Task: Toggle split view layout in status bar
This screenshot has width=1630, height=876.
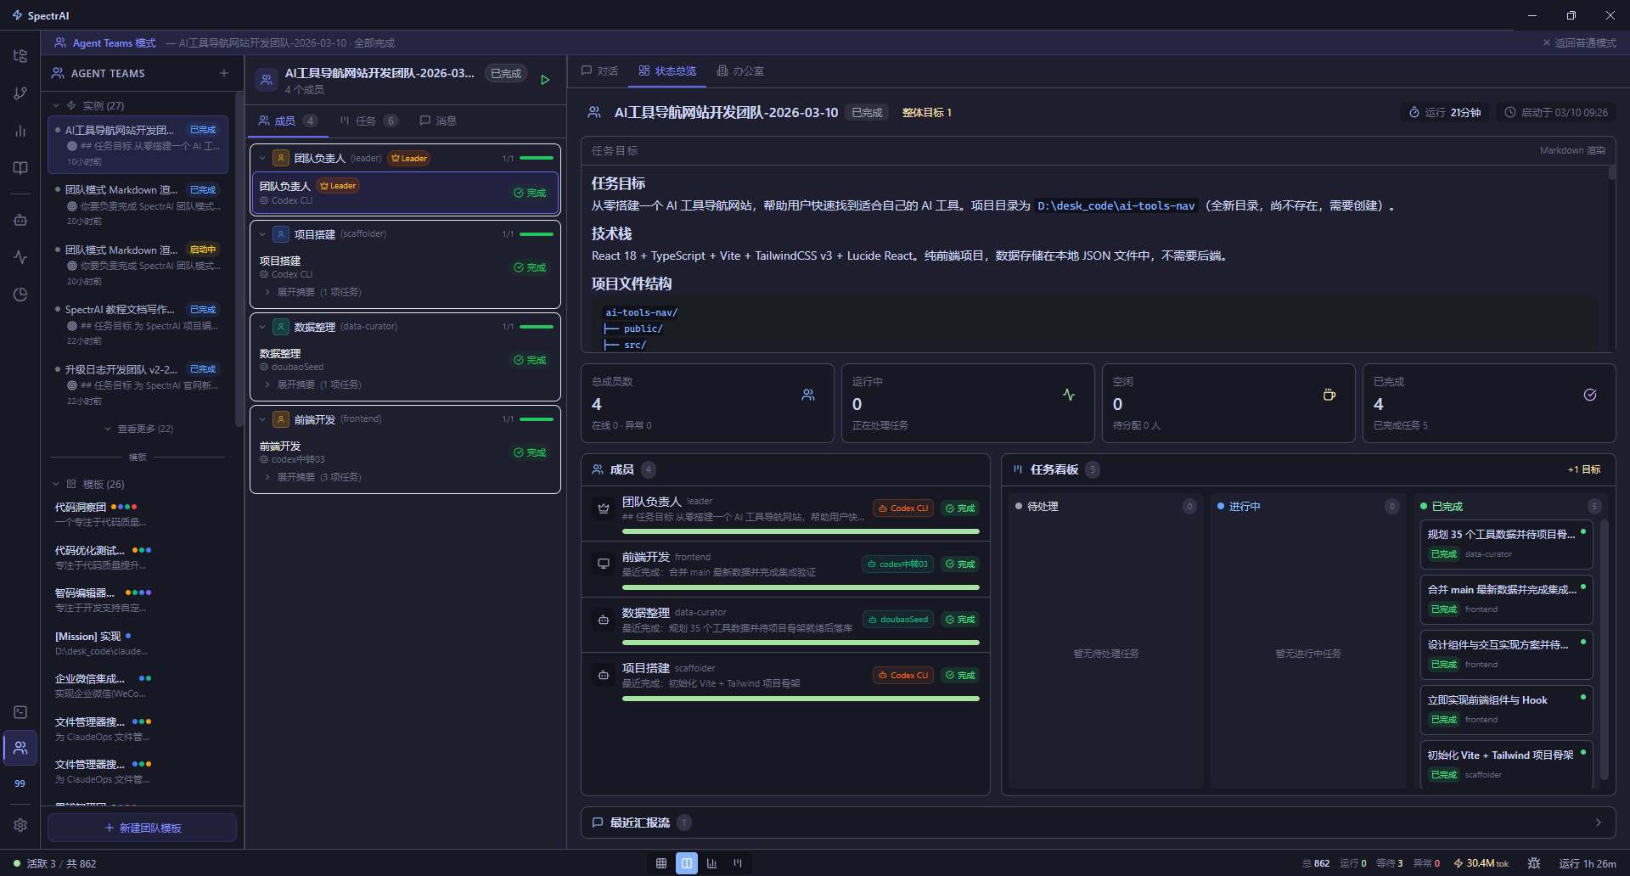Action: [687, 862]
